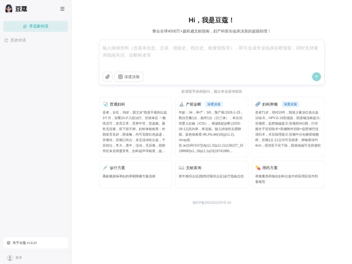Image resolution: width=352 pixels, height=264 pixels.
Task: Click the 豆蔻 avatar logo
Action: (x=9, y=9)
